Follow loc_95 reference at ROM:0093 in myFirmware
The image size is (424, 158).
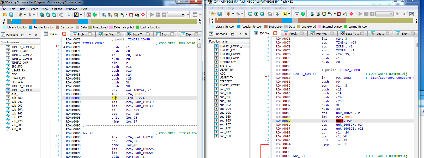point(131,118)
